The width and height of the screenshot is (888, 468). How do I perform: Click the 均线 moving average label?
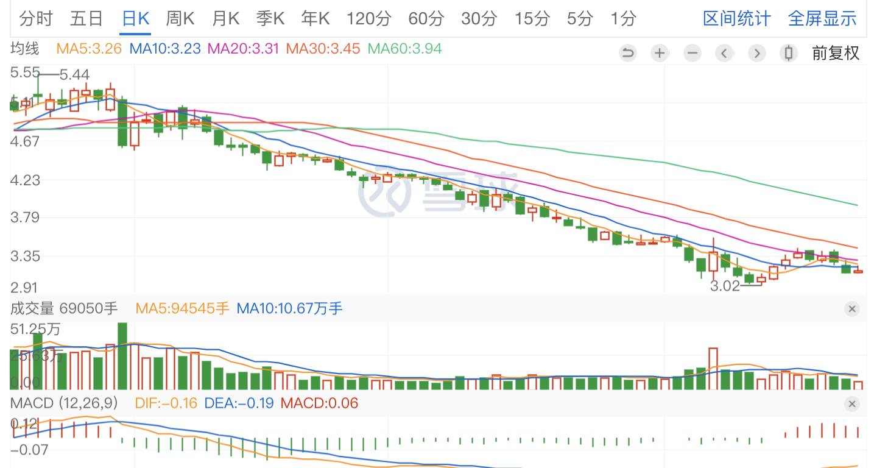click(x=25, y=48)
